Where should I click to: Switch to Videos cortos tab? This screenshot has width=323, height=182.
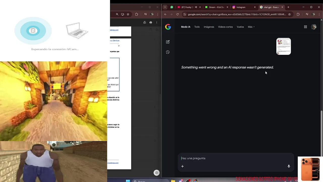click(x=225, y=27)
